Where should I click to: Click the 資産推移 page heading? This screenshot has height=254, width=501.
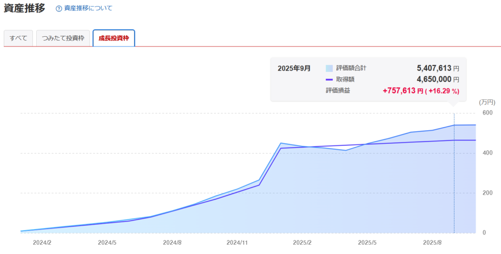[x=24, y=8]
